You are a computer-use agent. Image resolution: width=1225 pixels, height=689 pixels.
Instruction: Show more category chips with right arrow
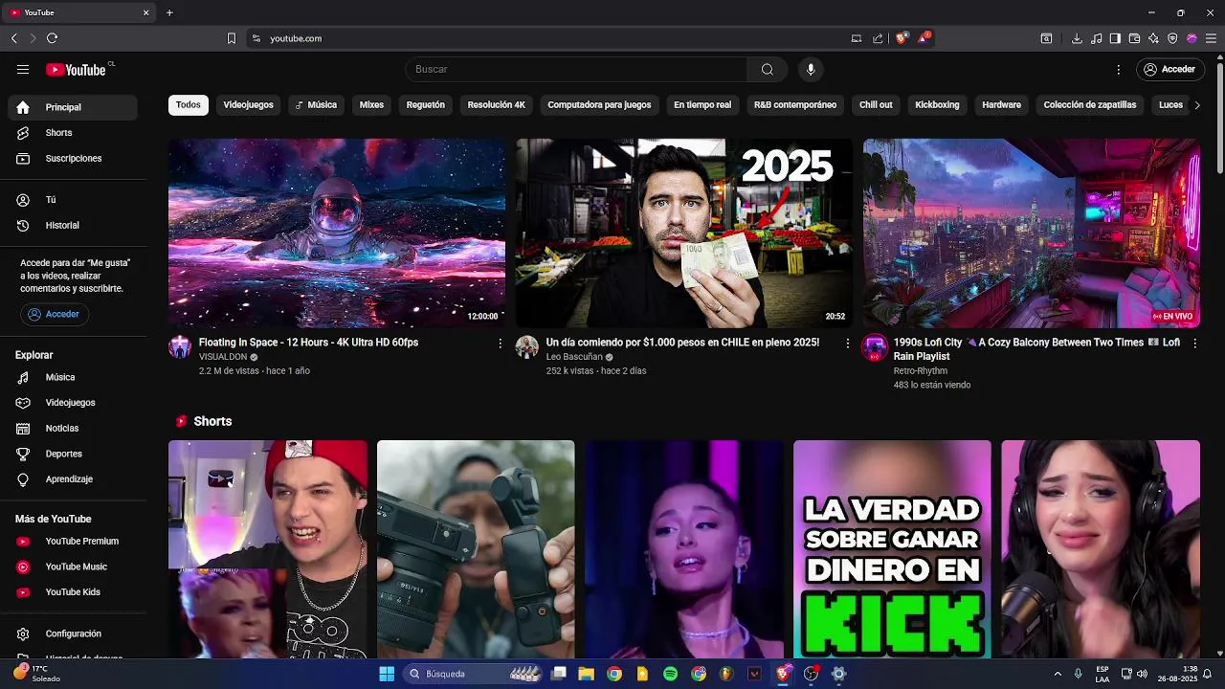tap(1196, 105)
